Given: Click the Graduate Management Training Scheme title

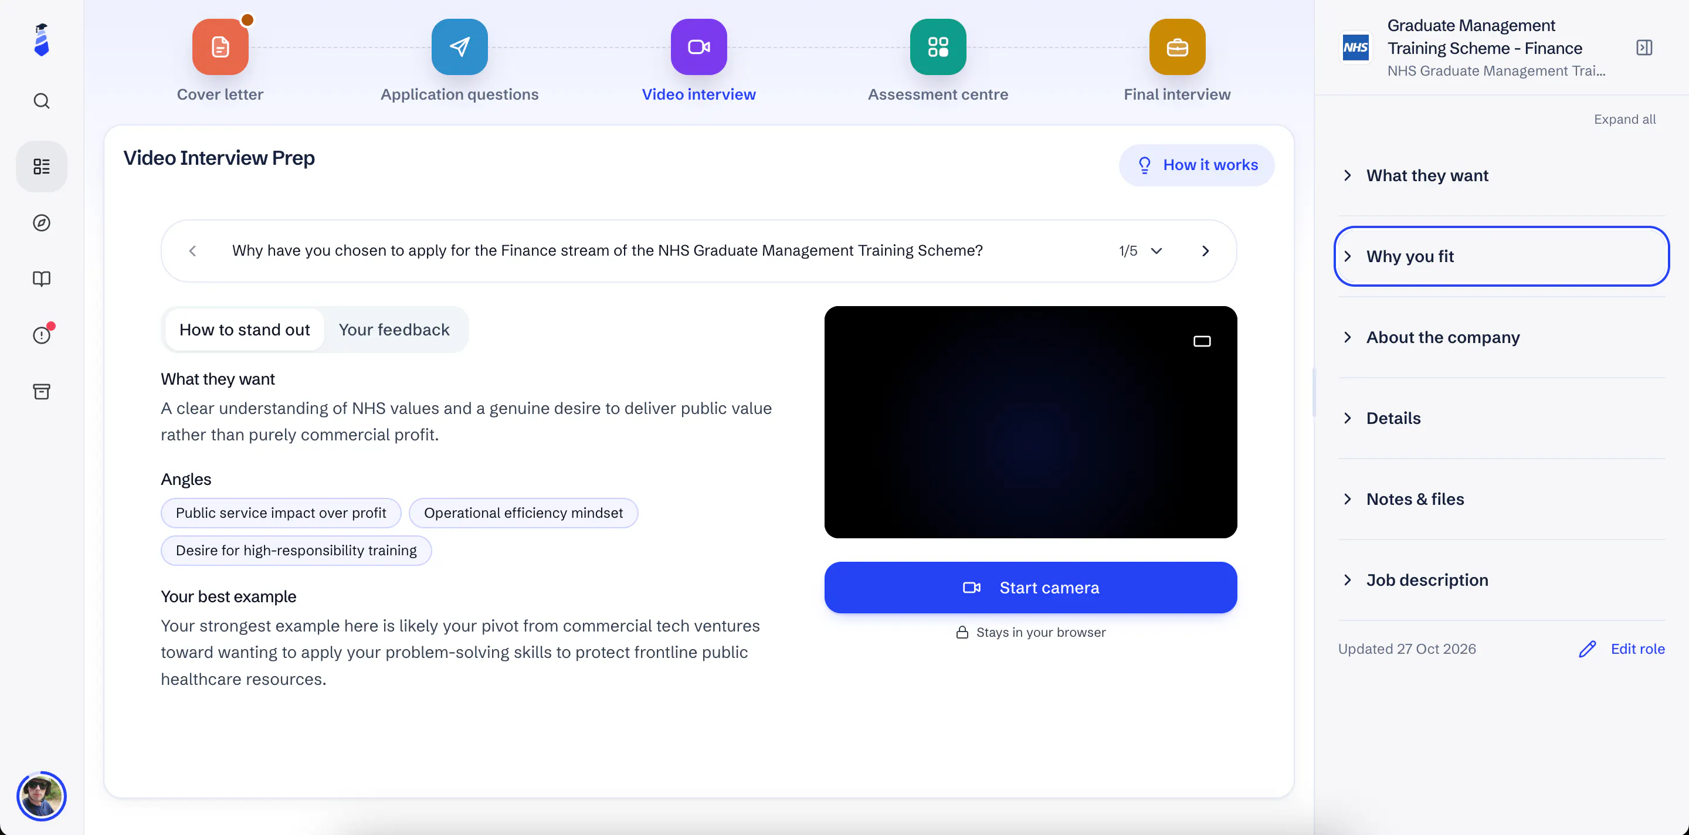Looking at the screenshot, I should click(1484, 37).
